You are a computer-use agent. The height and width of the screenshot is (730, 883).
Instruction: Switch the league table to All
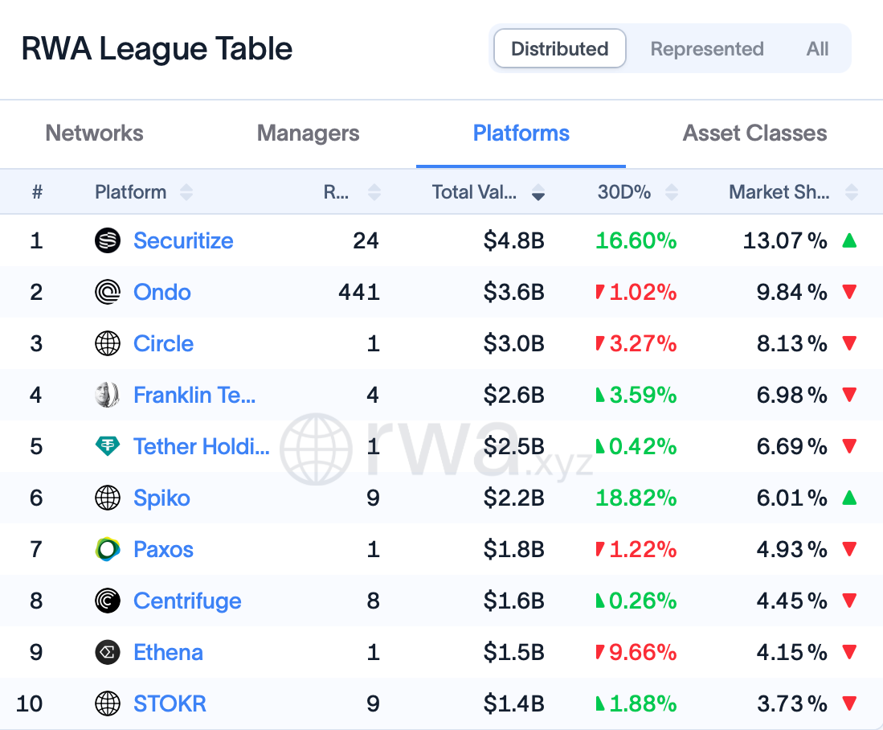coord(817,48)
